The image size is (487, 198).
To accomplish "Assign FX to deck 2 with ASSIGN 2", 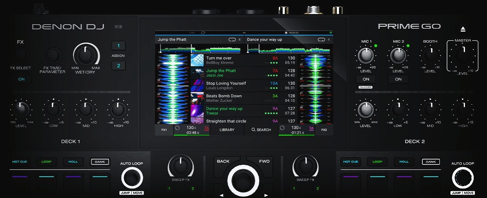I will (118, 66).
